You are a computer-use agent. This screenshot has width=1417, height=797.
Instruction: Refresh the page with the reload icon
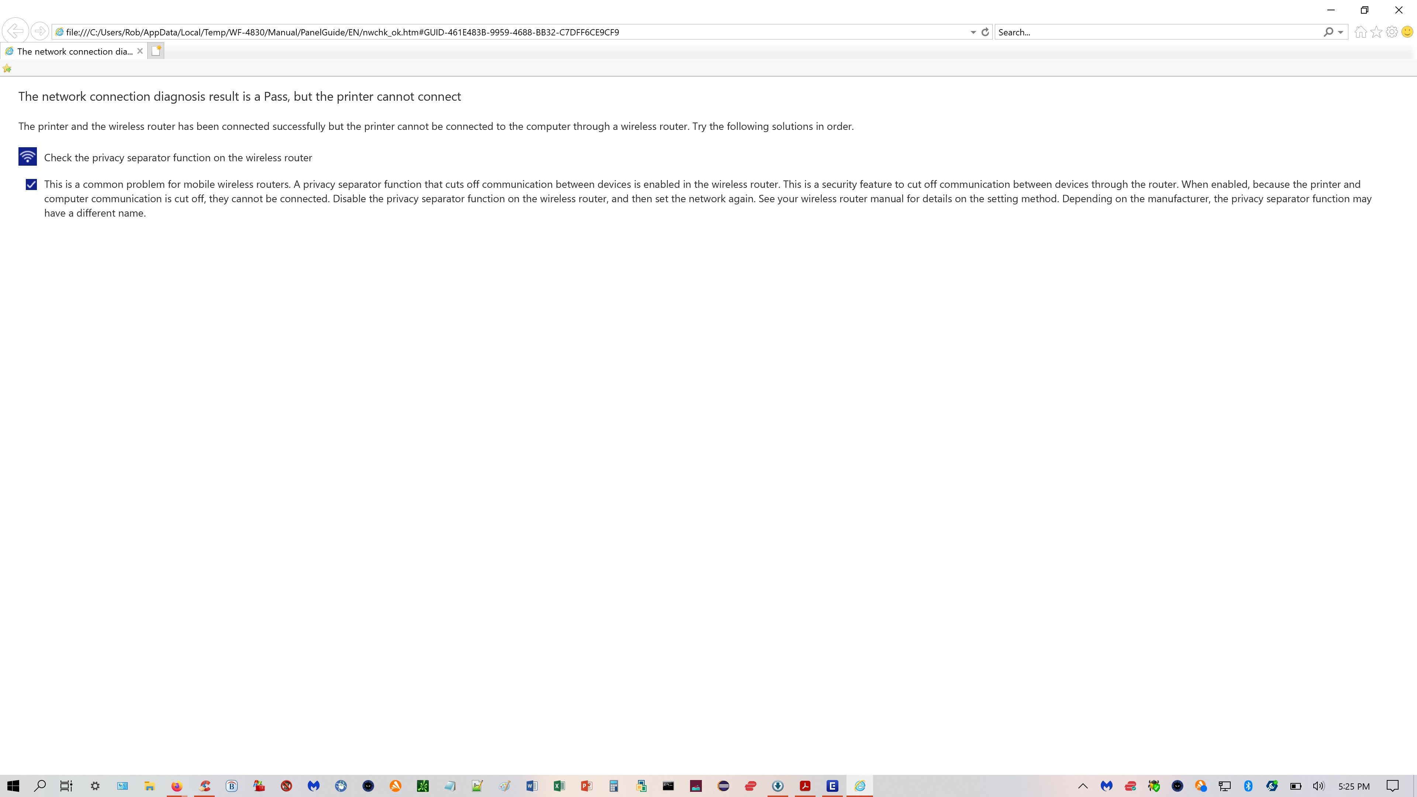click(984, 31)
